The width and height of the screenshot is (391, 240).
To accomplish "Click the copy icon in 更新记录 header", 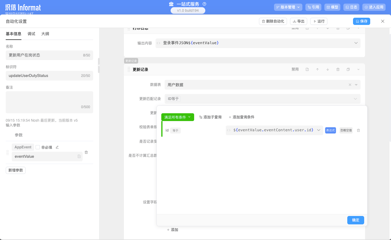I will 348,69.
